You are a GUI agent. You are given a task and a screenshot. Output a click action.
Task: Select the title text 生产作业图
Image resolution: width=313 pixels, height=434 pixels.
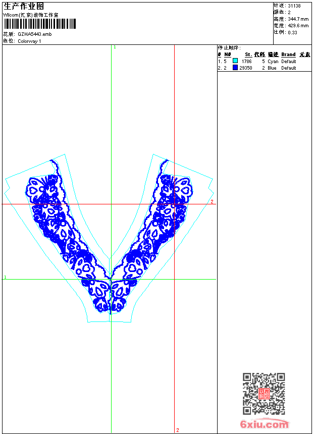24,7
